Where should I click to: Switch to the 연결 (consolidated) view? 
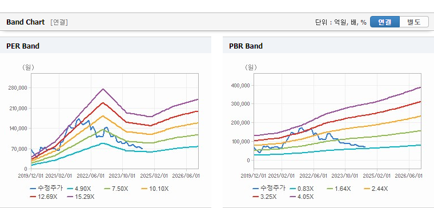pyautogui.click(x=385, y=22)
